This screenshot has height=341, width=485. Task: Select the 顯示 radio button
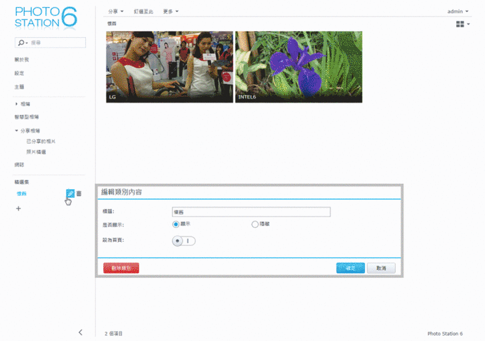(176, 224)
